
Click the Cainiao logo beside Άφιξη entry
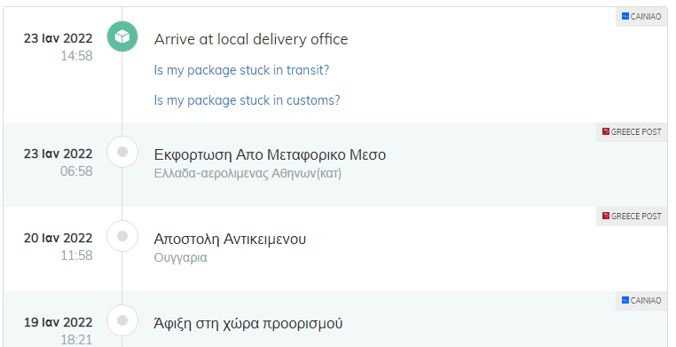click(x=625, y=300)
